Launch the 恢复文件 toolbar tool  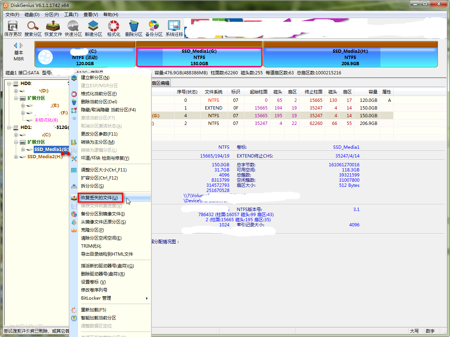pos(53,29)
